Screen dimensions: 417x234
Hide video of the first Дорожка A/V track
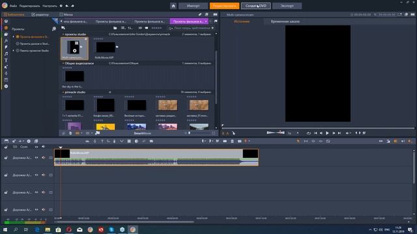point(36,158)
